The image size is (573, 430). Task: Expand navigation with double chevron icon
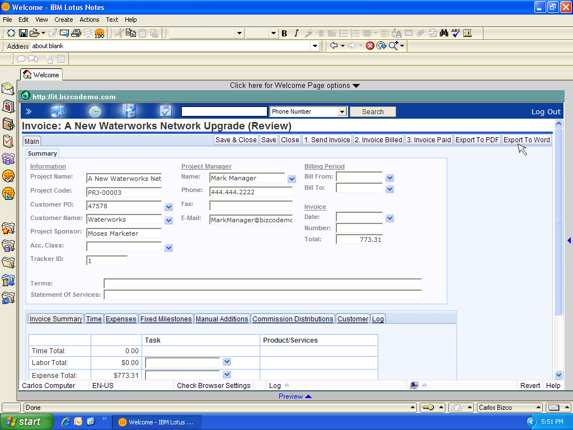pos(29,111)
